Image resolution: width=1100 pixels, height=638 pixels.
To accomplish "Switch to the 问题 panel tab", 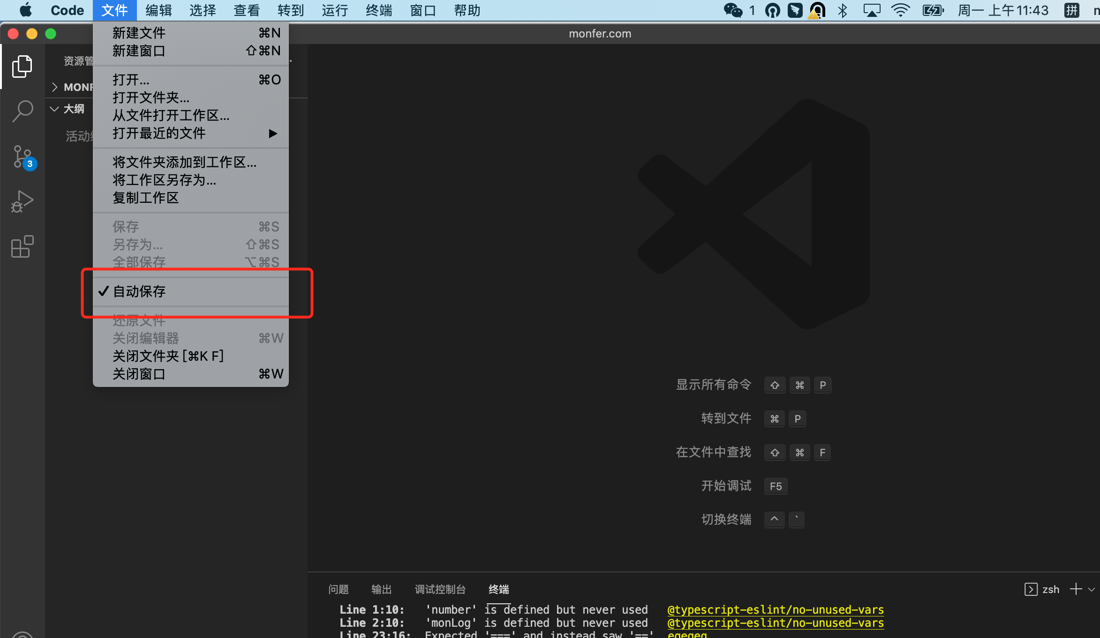I will pos(339,589).
